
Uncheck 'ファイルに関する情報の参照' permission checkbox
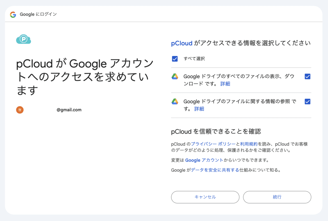point(307,102)
